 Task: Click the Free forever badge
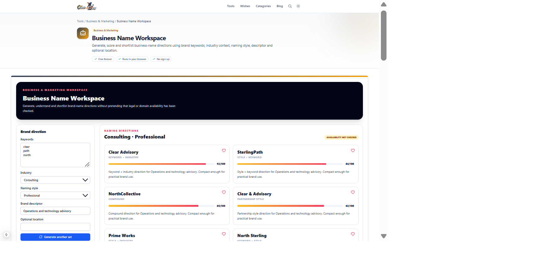pos(103,59)
